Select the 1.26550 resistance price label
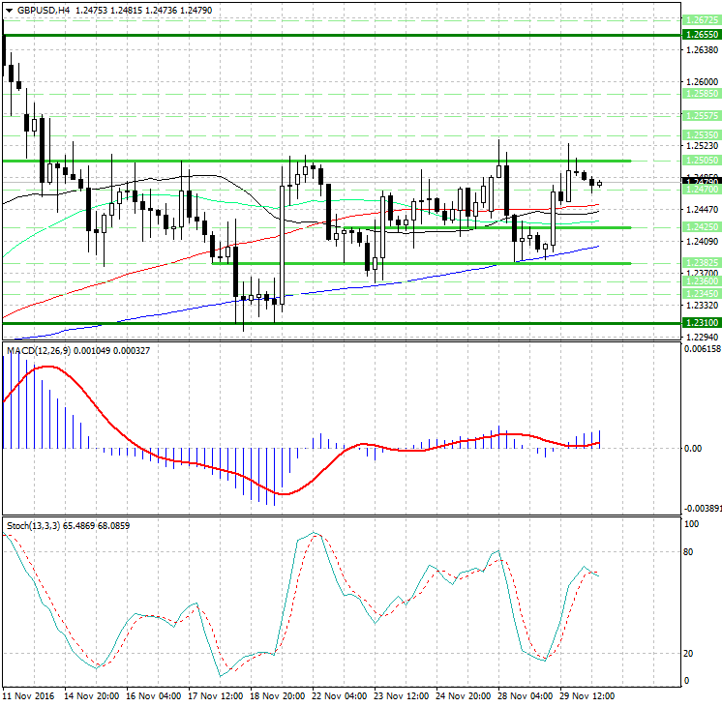 (702, 34)
